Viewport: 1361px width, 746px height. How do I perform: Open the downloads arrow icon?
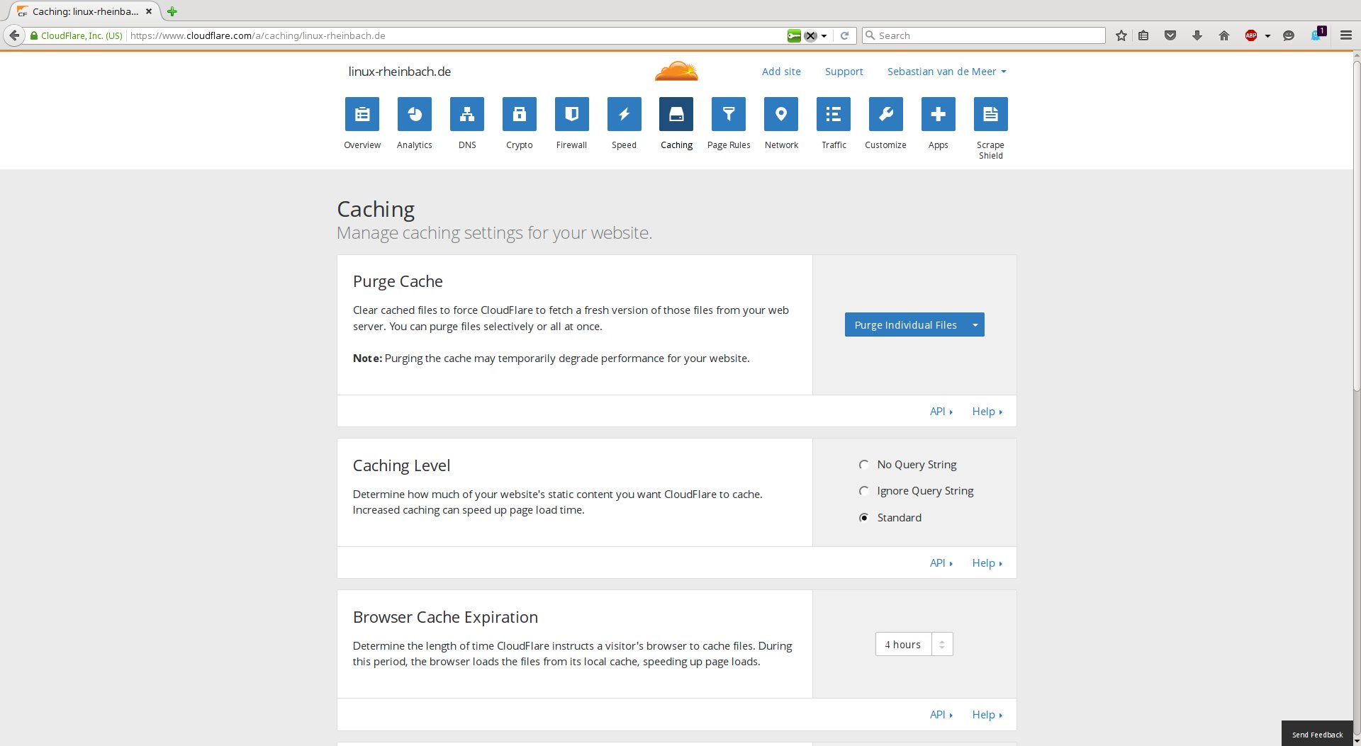point(1197,35)
